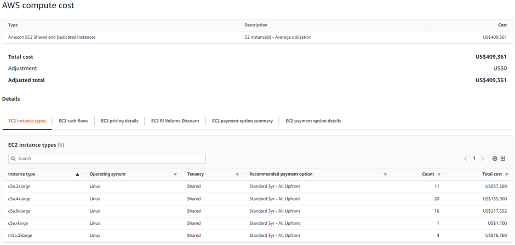The image size is (515, 245).
Task: Open EC2 RI Volume Discount tab
Action: 175,121
